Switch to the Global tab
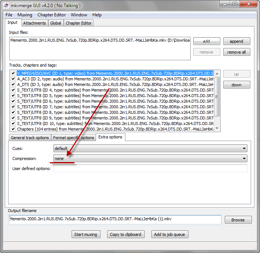 pos(56,23)
